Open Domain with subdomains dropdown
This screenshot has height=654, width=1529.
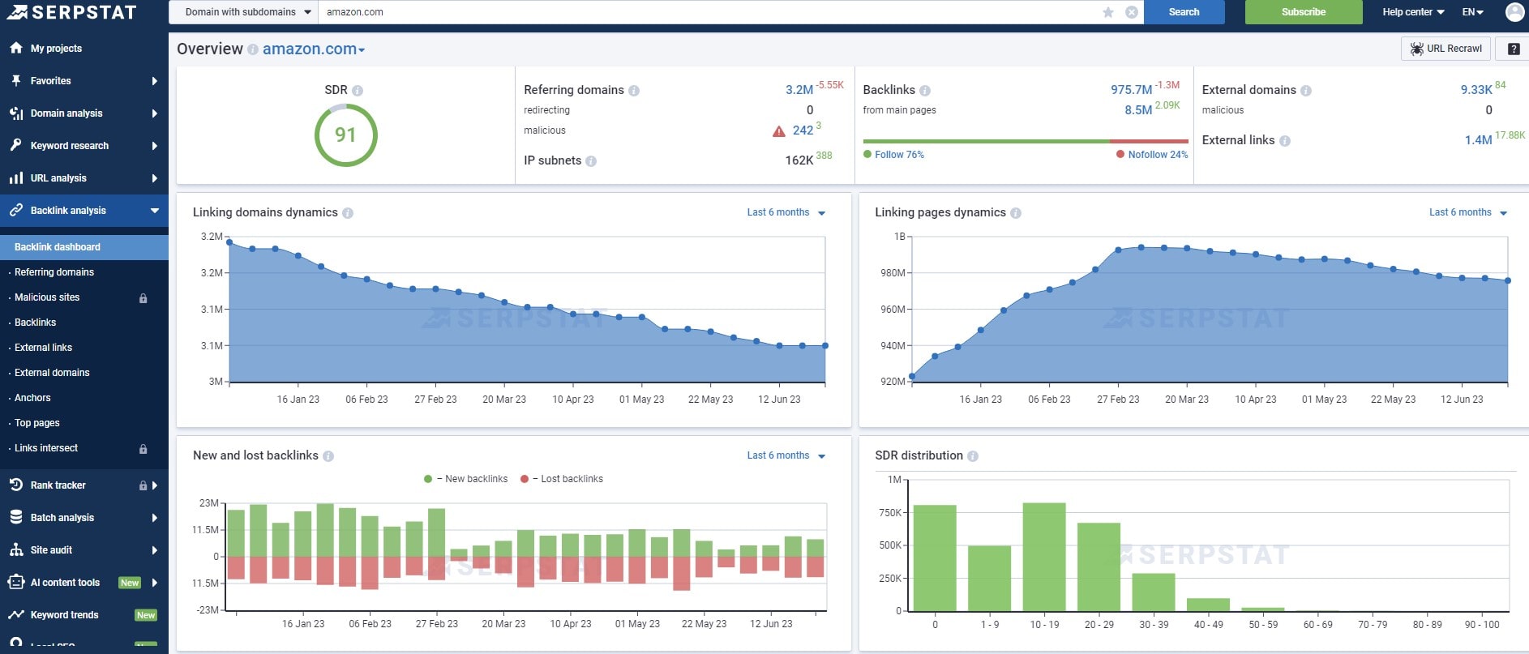pyautogui.click(x=247, y=12)
